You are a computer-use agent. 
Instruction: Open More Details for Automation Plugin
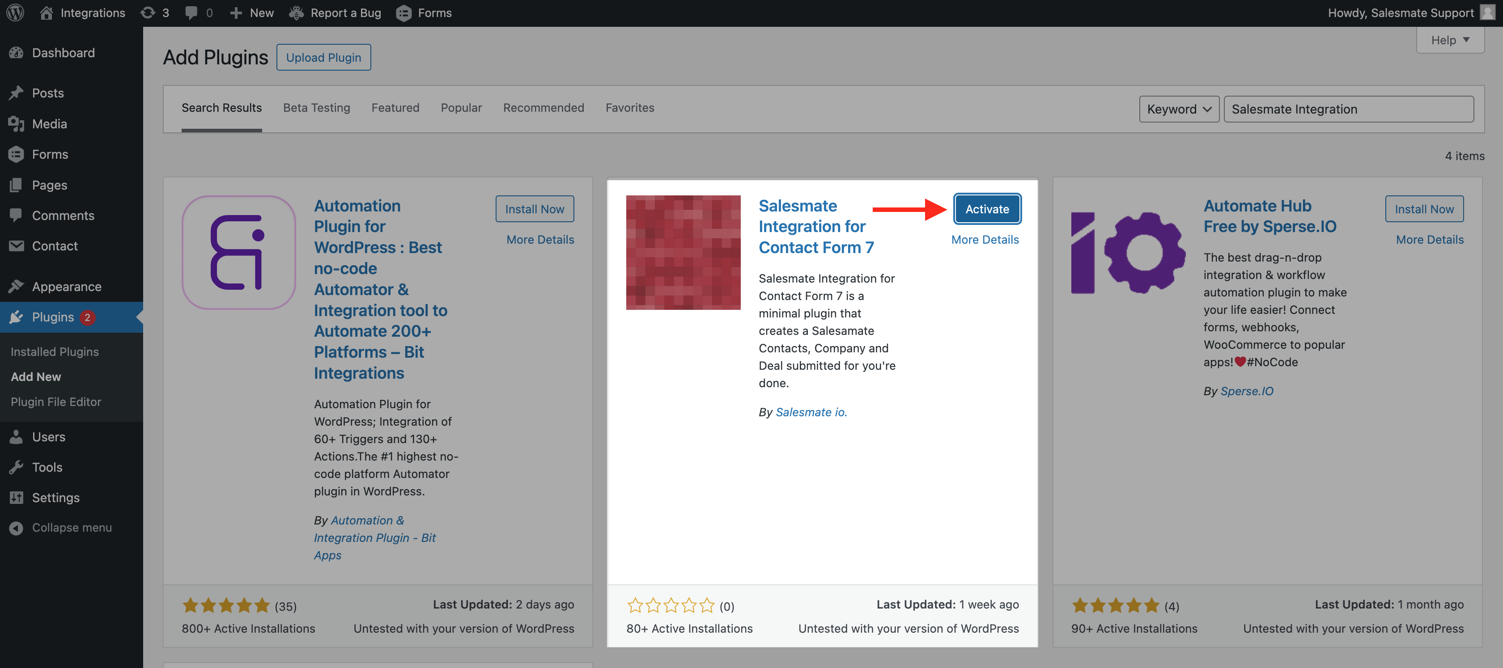point(540,239)
